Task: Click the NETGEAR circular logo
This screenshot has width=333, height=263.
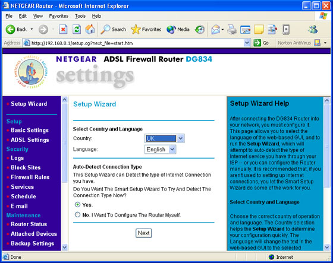Action: point(31,72)
